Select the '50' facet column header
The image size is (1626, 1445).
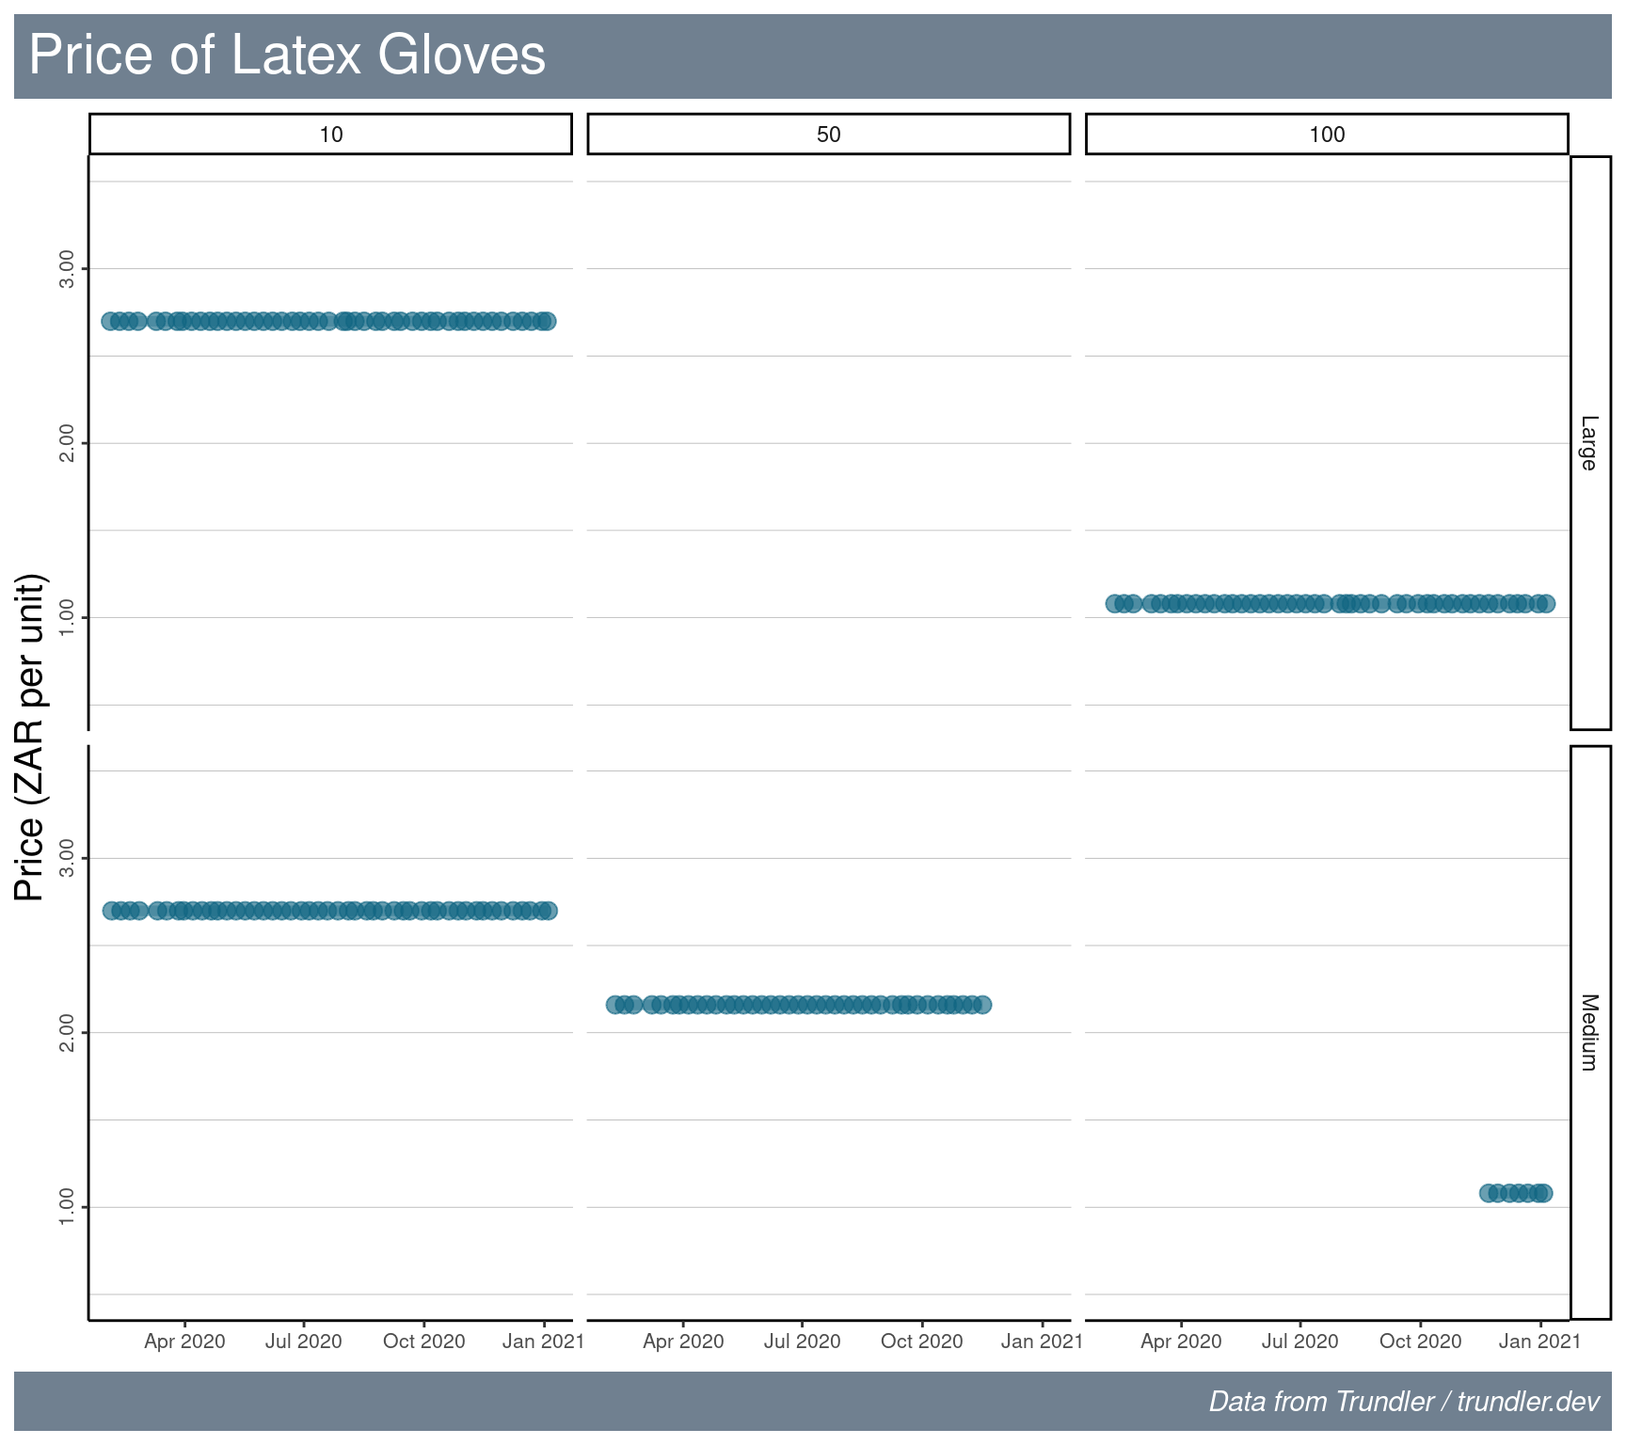click(828, 135)
